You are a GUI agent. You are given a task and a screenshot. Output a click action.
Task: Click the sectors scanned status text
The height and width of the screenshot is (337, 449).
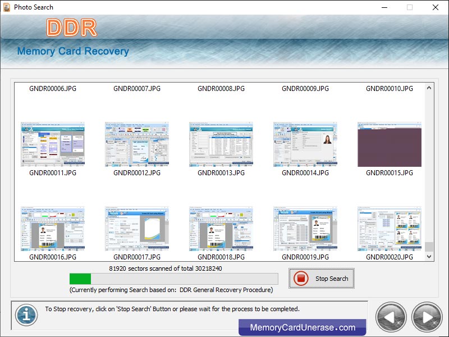166,268
